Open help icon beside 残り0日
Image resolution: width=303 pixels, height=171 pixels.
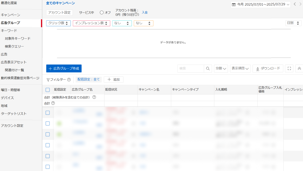(136, 14)
